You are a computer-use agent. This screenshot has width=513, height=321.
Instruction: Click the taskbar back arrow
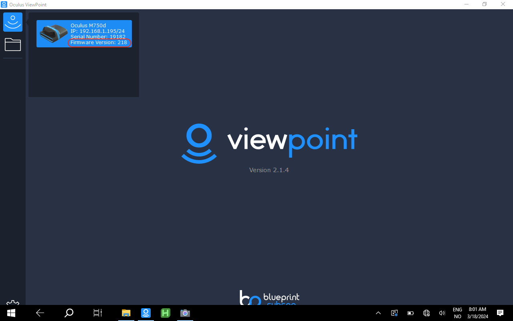coord(40,313)
